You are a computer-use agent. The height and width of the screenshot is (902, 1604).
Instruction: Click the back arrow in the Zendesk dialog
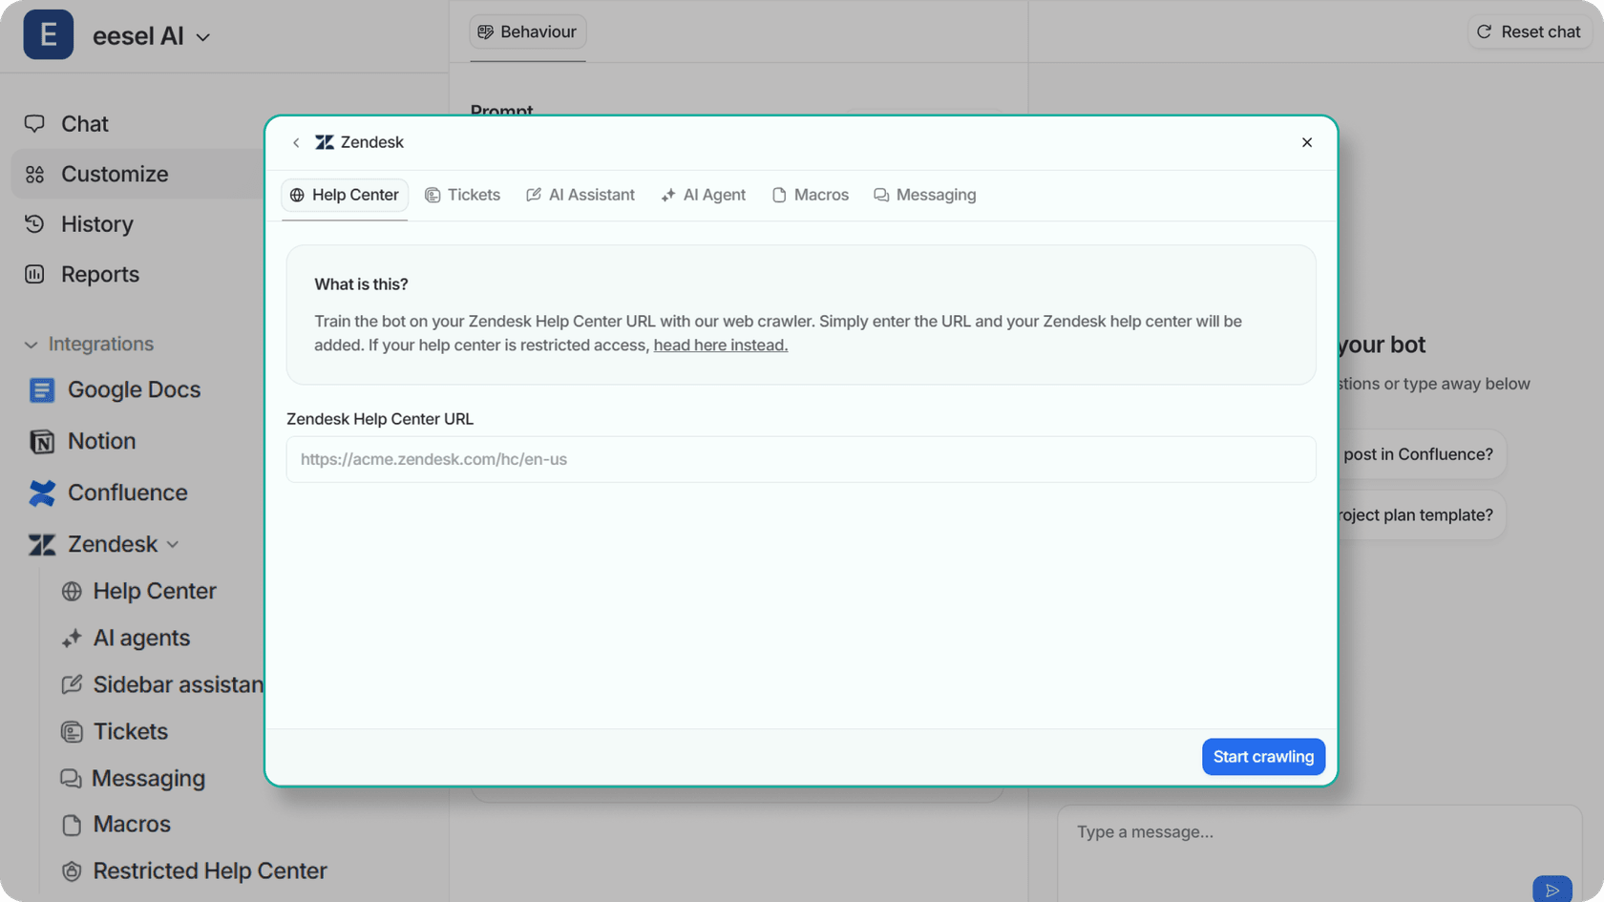[x=297, y=141]
